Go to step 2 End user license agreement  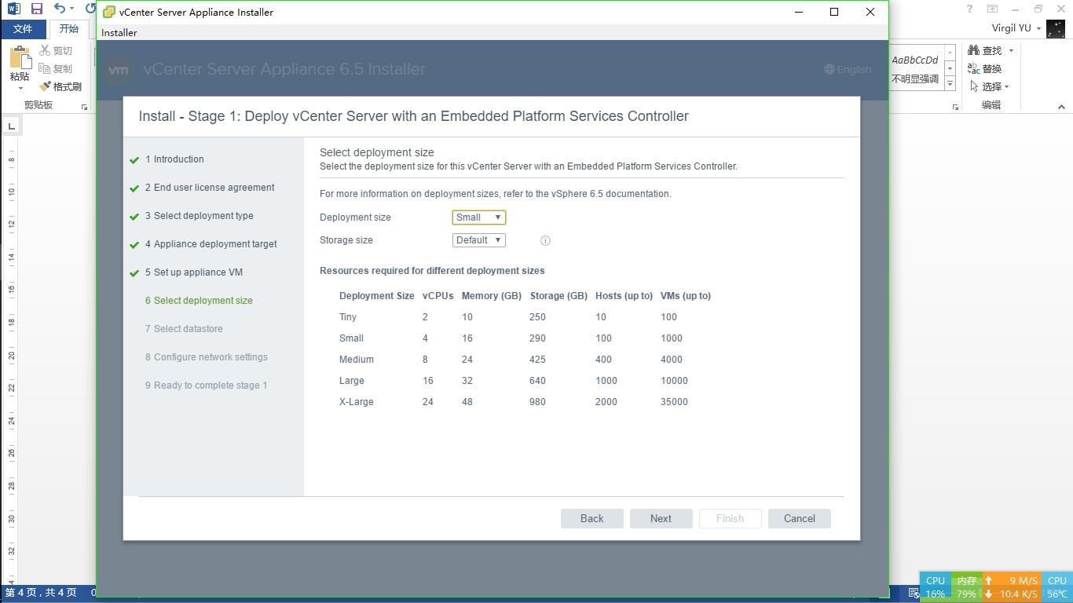210,188
